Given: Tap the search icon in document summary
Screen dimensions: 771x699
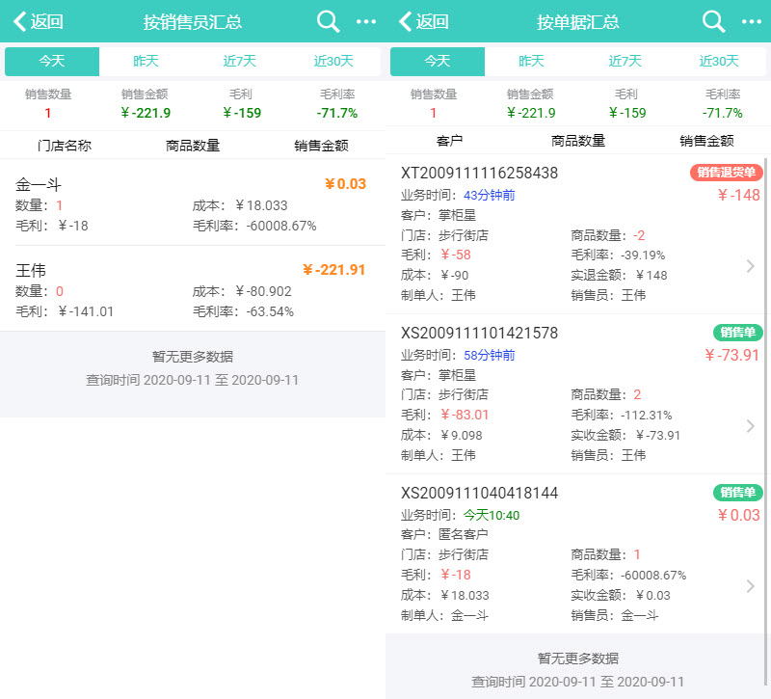Looking at the screenshot, I should click(x=714, y=21).
